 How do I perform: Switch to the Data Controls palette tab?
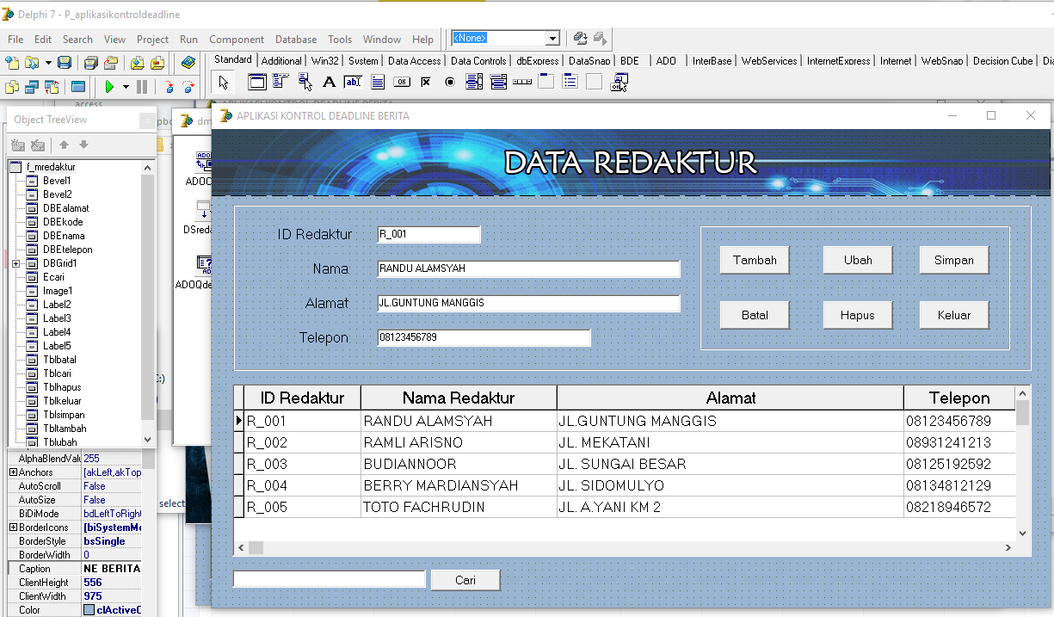click(478, 61)
